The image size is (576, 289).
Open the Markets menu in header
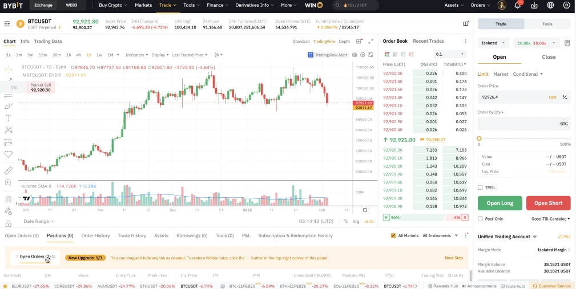(143, 5)
